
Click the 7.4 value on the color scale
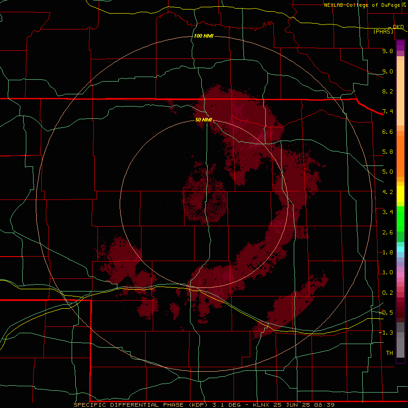(388, 112)
